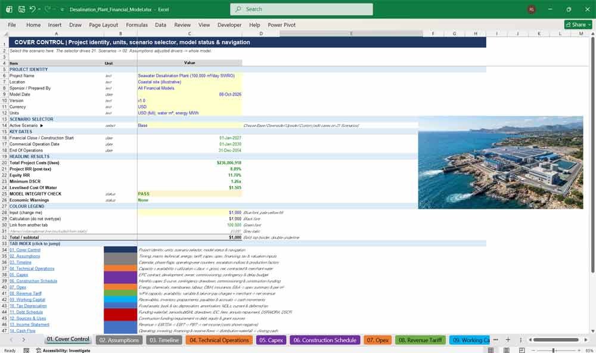
Task: Click the macro recording icon in status bar
Action: click(x=26, y=351)
